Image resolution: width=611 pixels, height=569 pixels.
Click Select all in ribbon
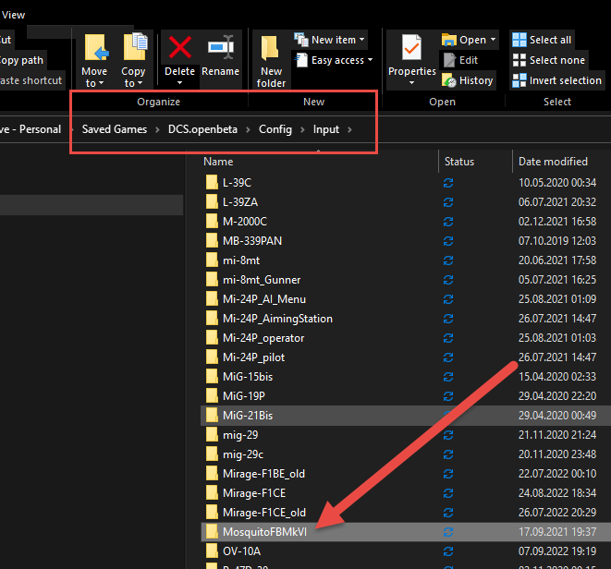pyautogui.click(x=542, y=40)
